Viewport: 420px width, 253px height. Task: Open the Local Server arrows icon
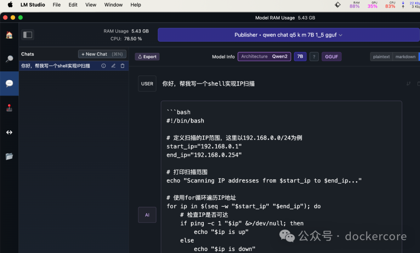[9, 132]
